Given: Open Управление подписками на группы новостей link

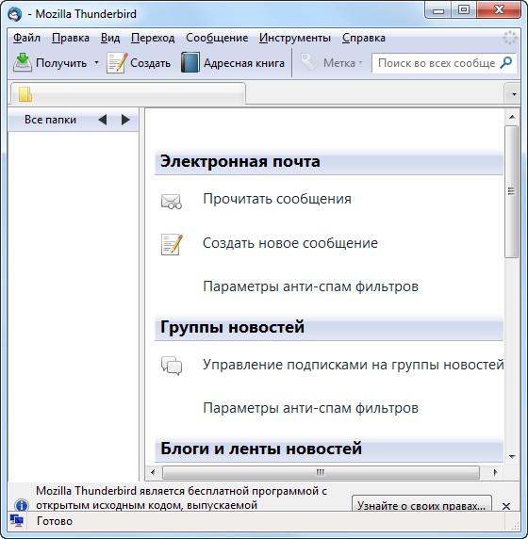Looking at the screenshot, I should (x=354, y=365).
